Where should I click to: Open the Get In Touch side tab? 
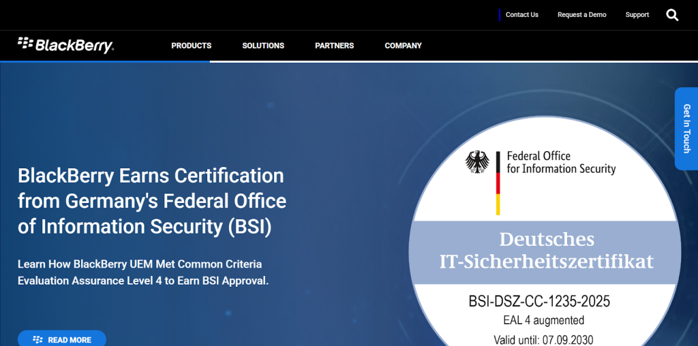pos(686,129)
